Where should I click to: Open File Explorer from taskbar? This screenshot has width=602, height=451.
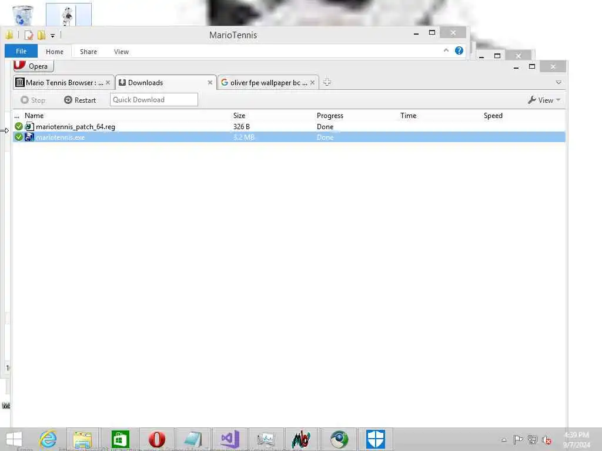[82, 439]
